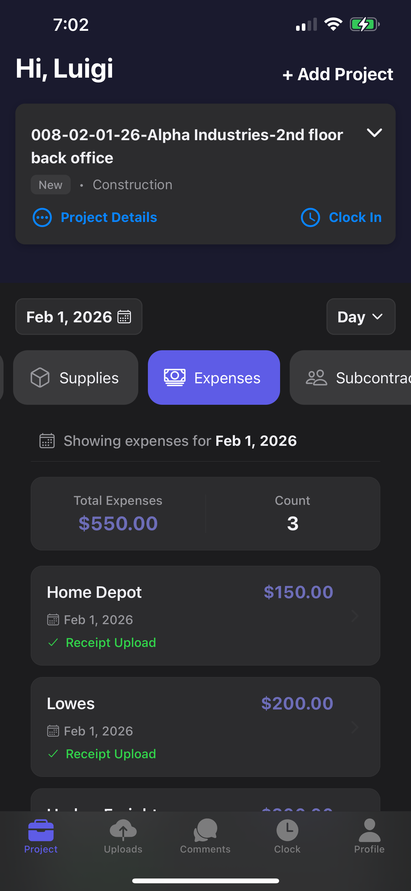
Task: Tap calendar icon in date picker
Action: click(x=124, y=317)
